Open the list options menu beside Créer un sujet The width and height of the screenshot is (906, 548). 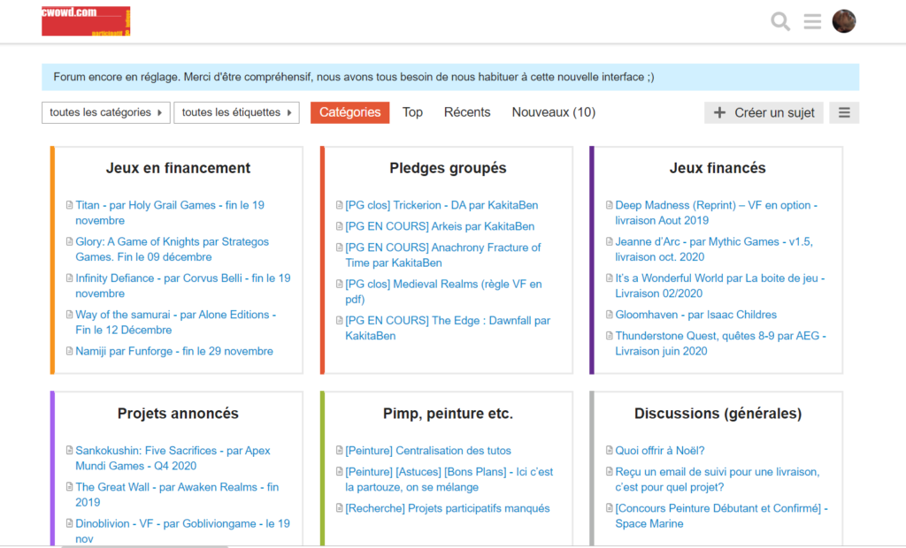(x=844, y=112)
